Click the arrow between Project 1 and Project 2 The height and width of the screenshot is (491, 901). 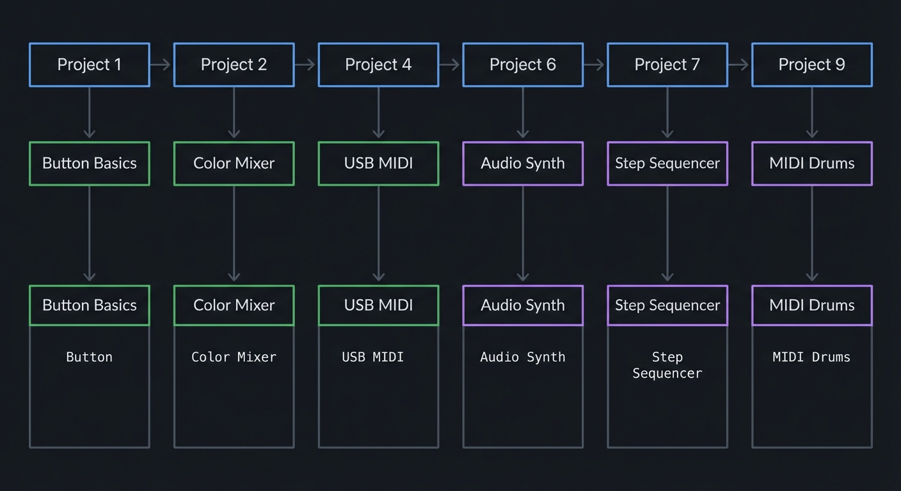point(161,65)
